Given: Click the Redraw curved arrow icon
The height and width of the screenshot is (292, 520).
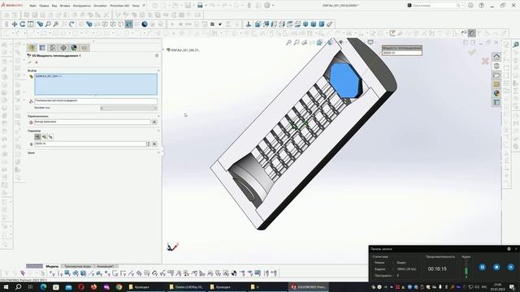Looking at the screenshot, I should click(x=71, y=24).
